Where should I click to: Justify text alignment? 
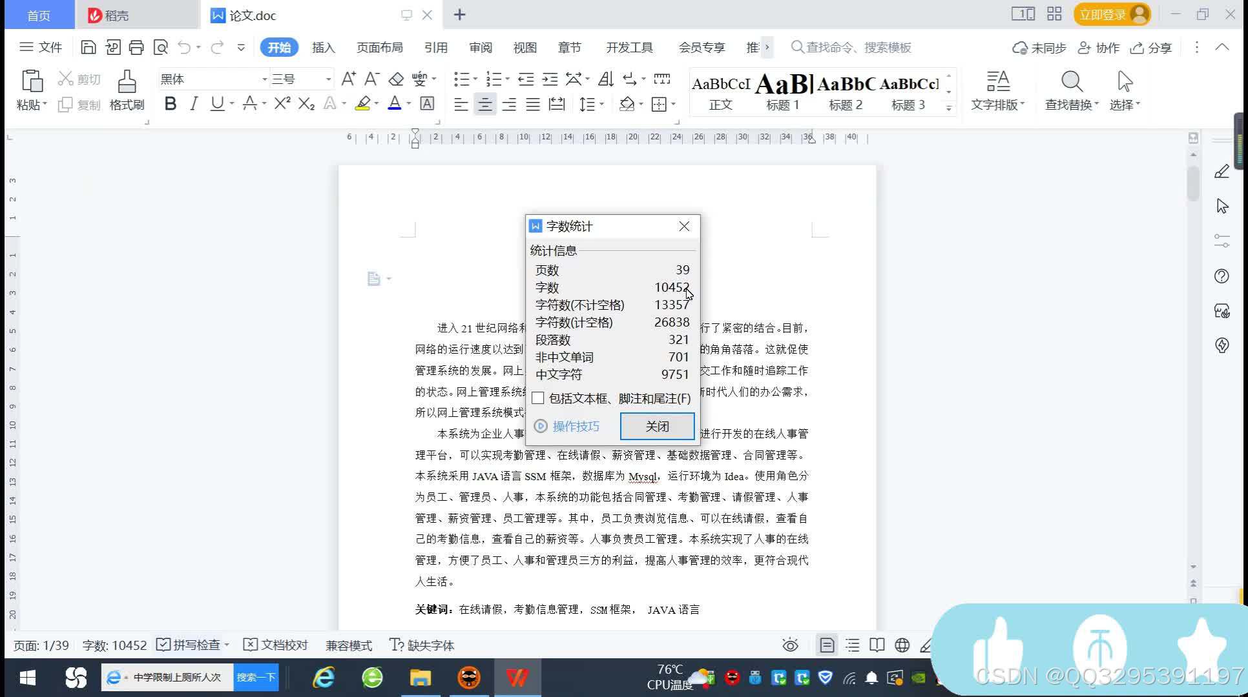point(533,104)
